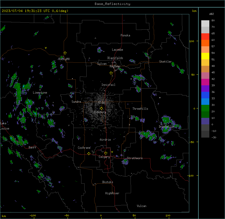Click the Banff label

[x=32, y=147]
